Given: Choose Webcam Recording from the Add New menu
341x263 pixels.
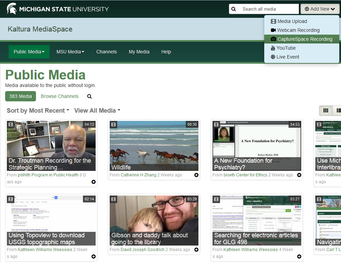Looking at the screenshot, I should coord(302,30).
